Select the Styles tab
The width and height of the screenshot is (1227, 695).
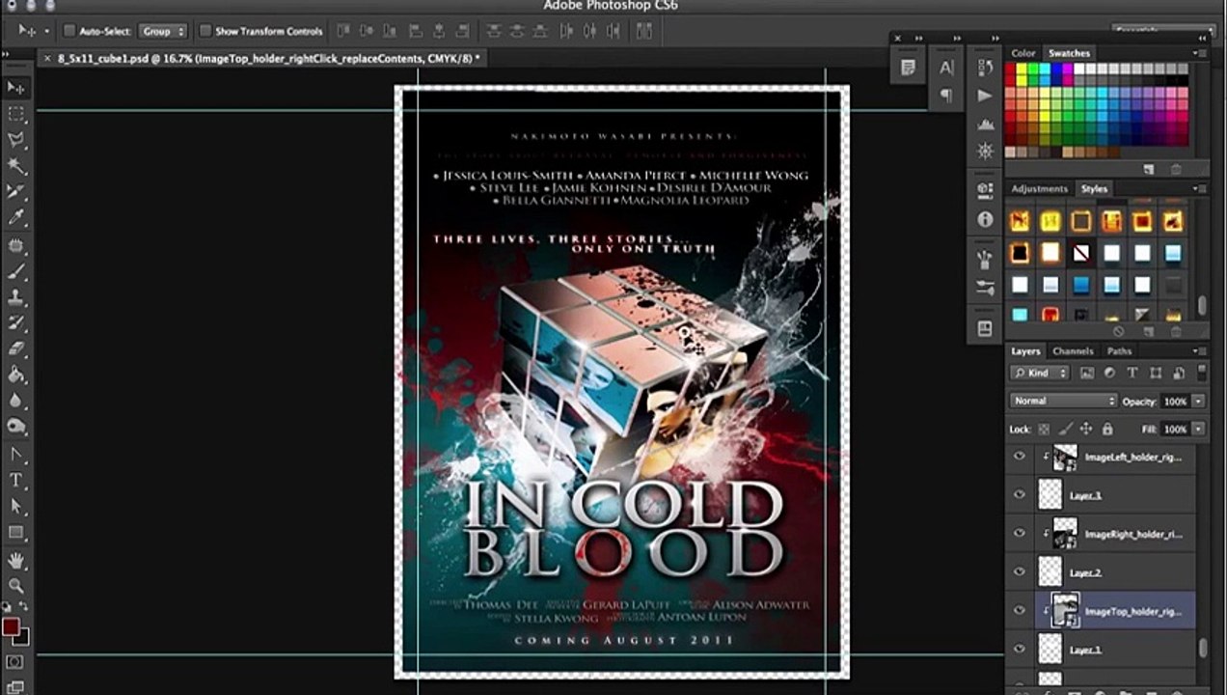pyautogui.click(x=1094, y=188)
